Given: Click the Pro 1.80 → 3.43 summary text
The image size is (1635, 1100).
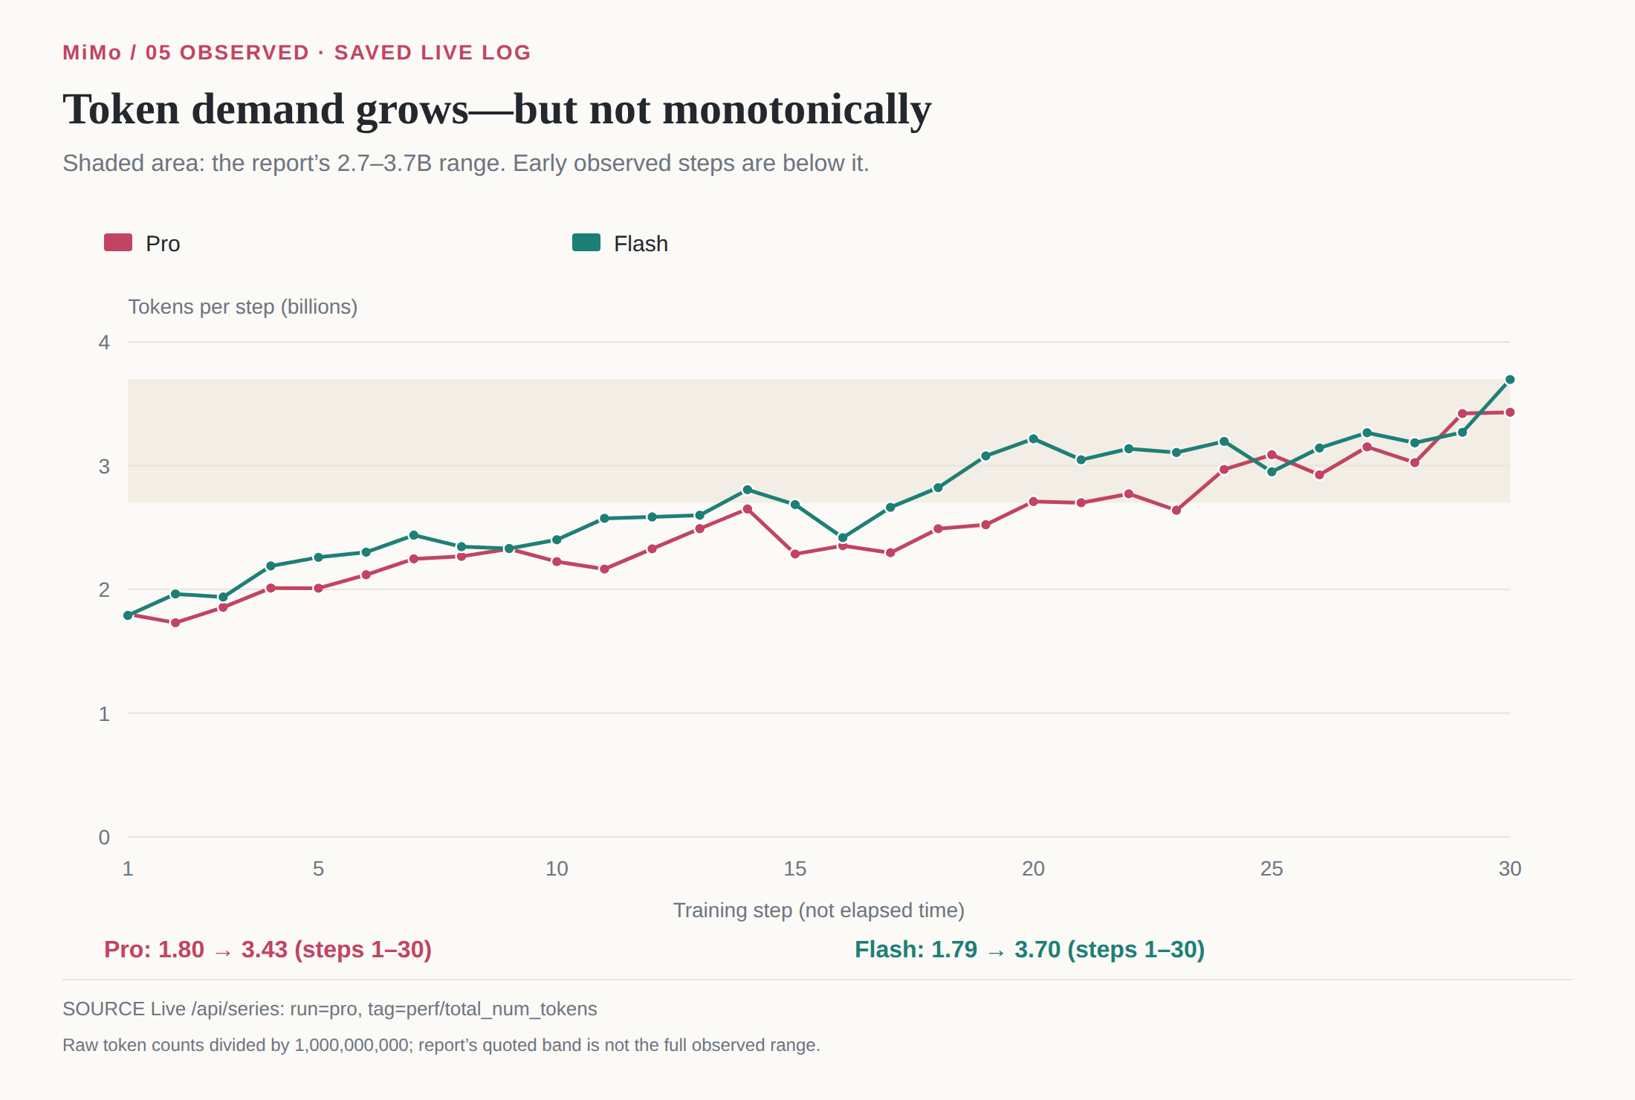Looking at the screenshot, I should pos(268,949).
